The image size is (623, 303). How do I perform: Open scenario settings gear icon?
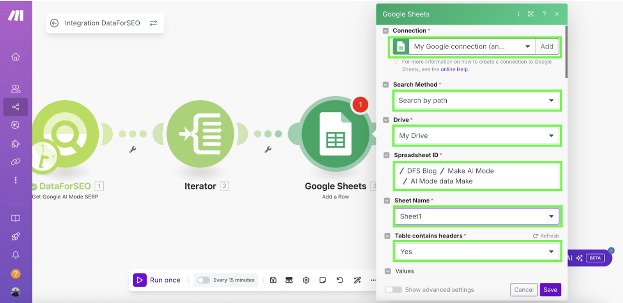pos(306,280)
